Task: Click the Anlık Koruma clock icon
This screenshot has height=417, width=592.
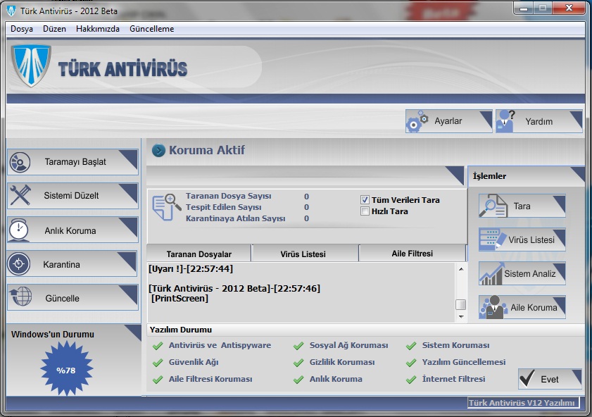Action: click(x=20, y=230)
